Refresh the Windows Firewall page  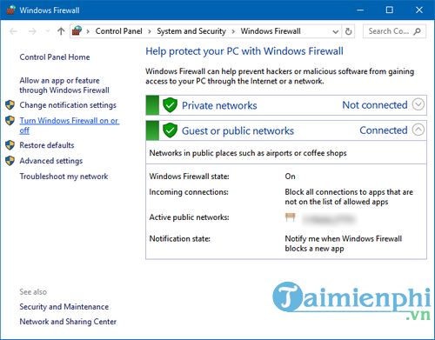point(349,31)
